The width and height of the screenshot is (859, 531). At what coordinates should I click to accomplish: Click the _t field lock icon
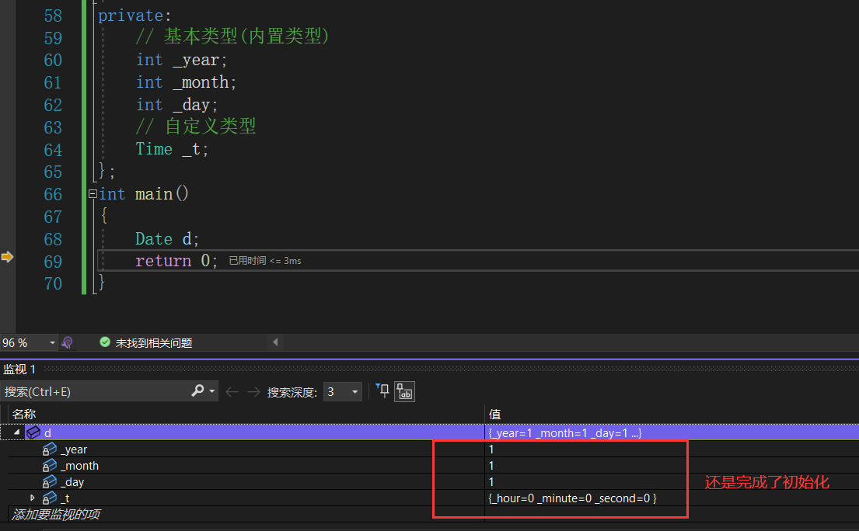tap(49, 498)
